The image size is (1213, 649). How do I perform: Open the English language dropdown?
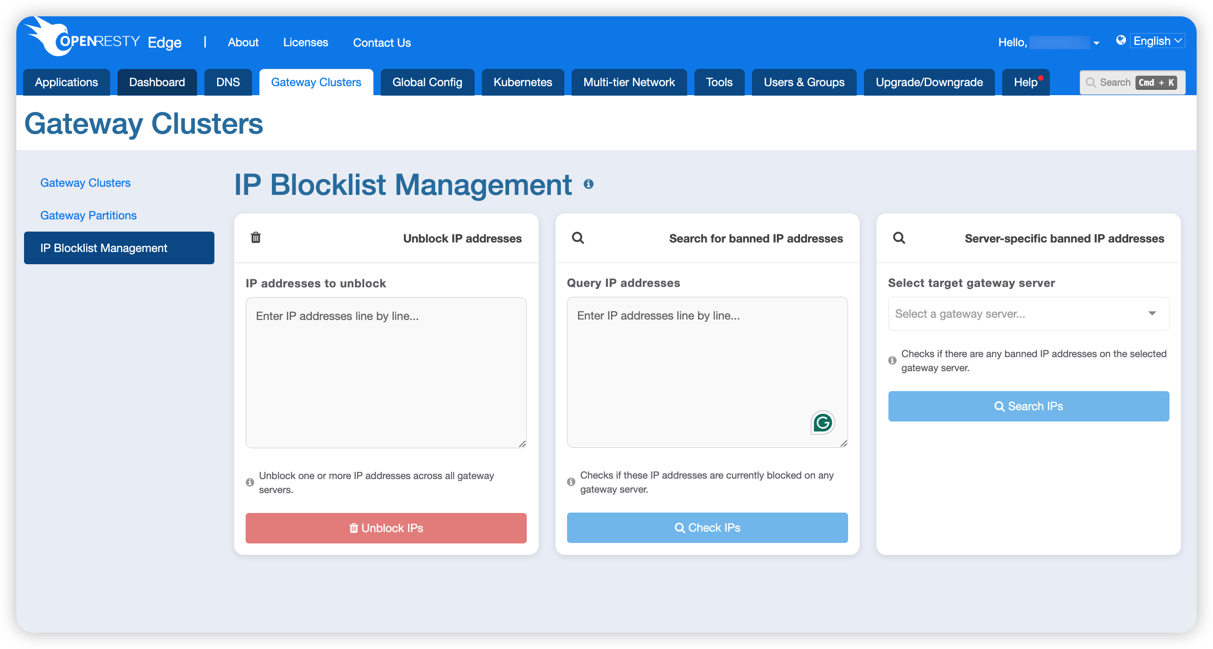(x=1157, y=41)
